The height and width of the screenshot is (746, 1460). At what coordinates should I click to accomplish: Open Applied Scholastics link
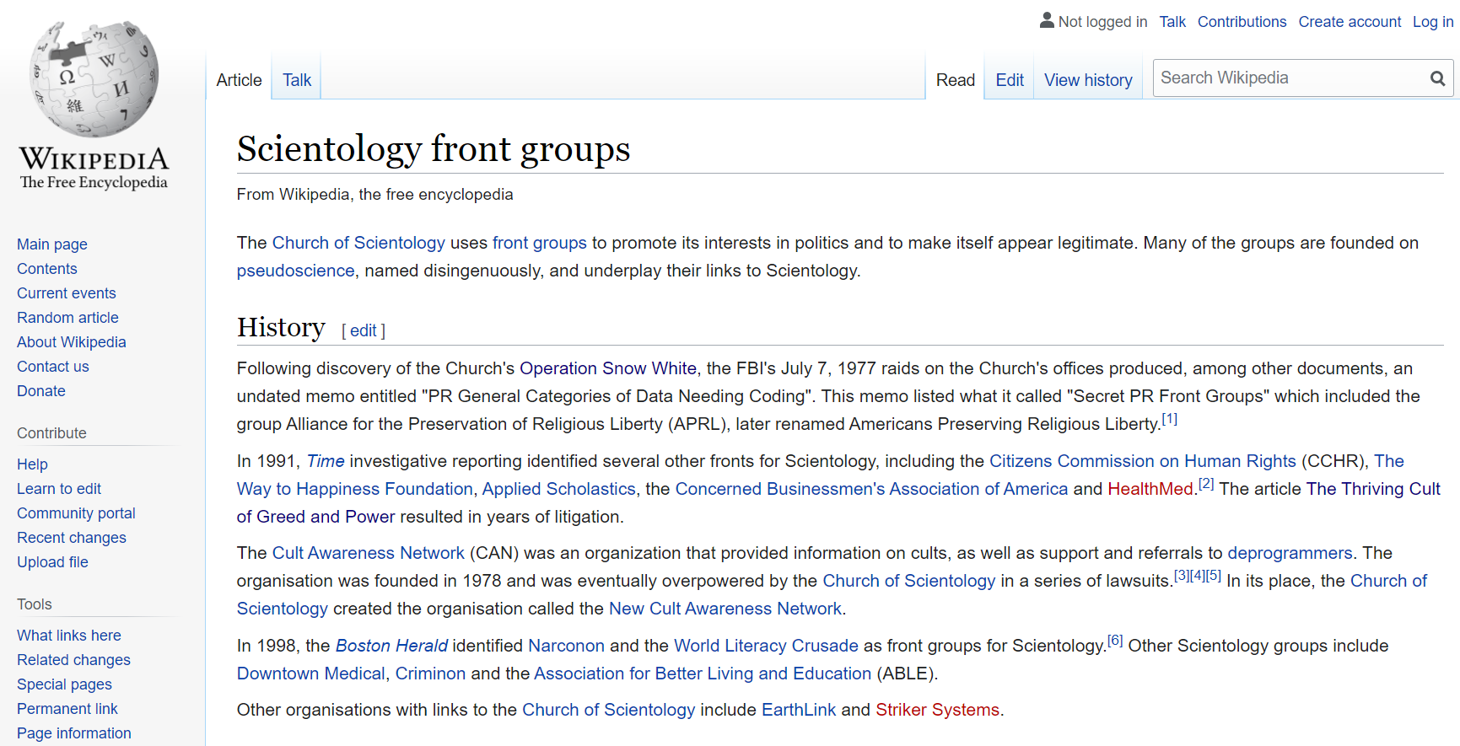click(x=559, y=489)
